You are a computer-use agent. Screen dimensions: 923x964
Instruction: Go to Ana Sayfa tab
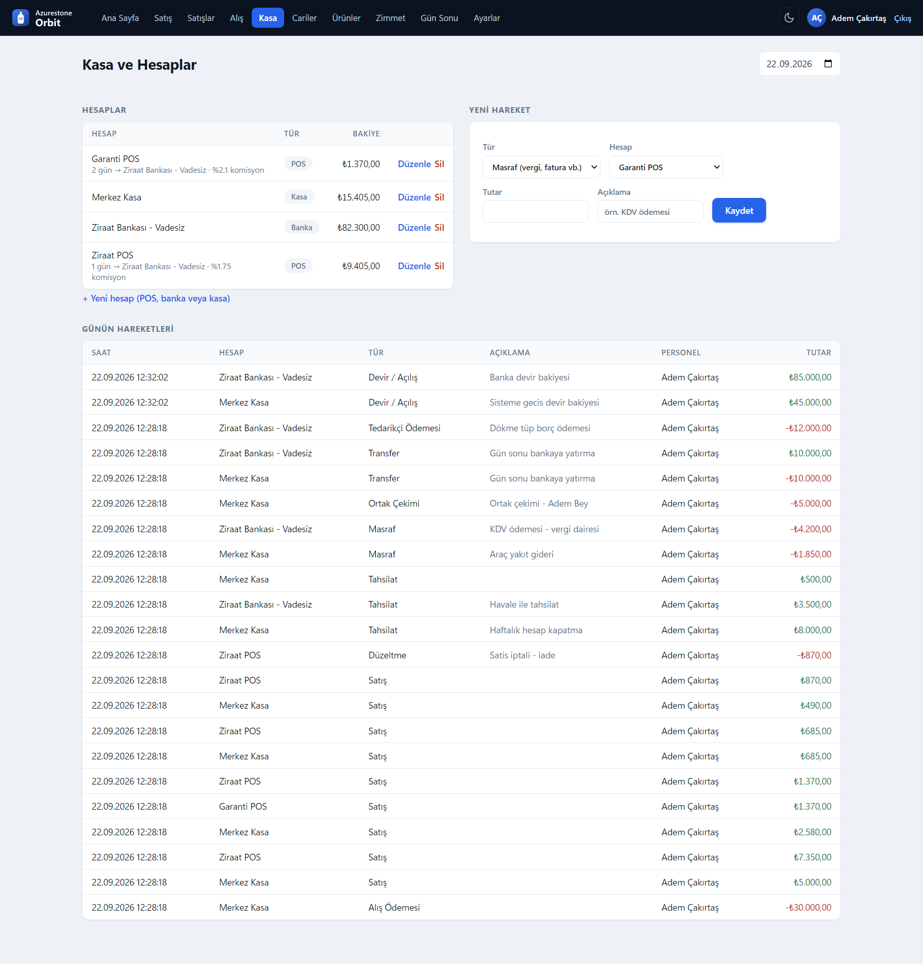coord(120,18)
